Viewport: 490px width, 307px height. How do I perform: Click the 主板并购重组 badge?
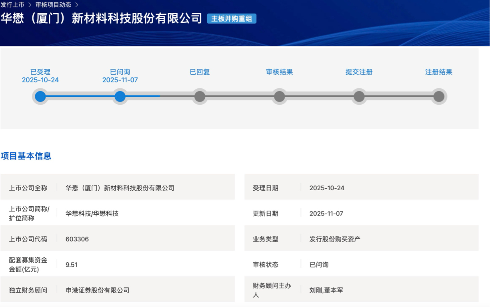tap(232, 19)
